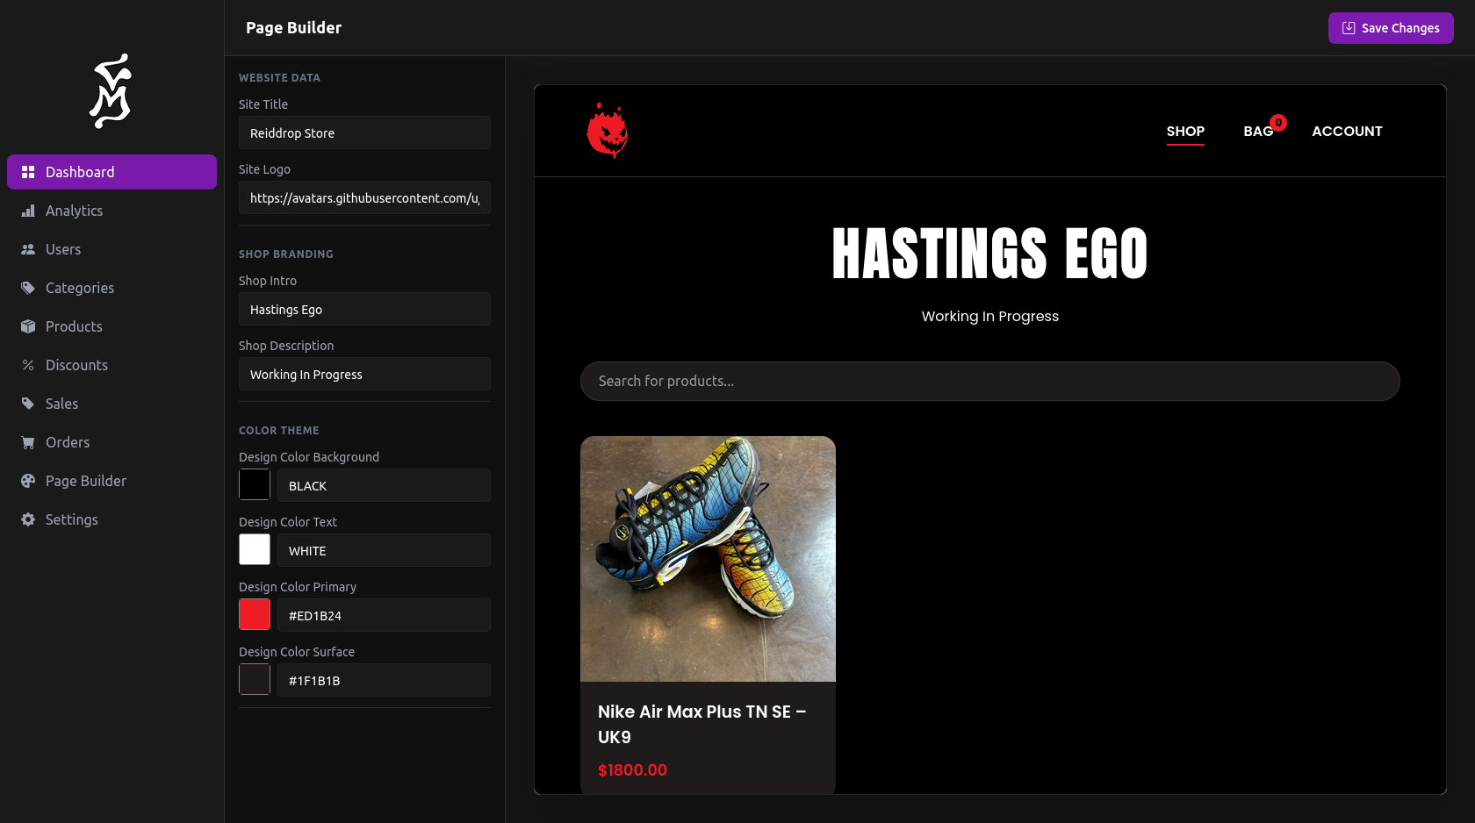The height and width of the screenshot is (823, 1475).
Task: Focus the Site Logo URL field
Action: pos(364,198)
